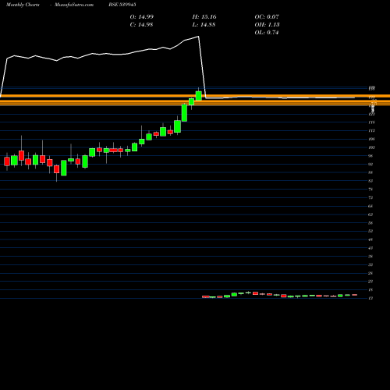Click the 72 price axis label

point(371,198)
